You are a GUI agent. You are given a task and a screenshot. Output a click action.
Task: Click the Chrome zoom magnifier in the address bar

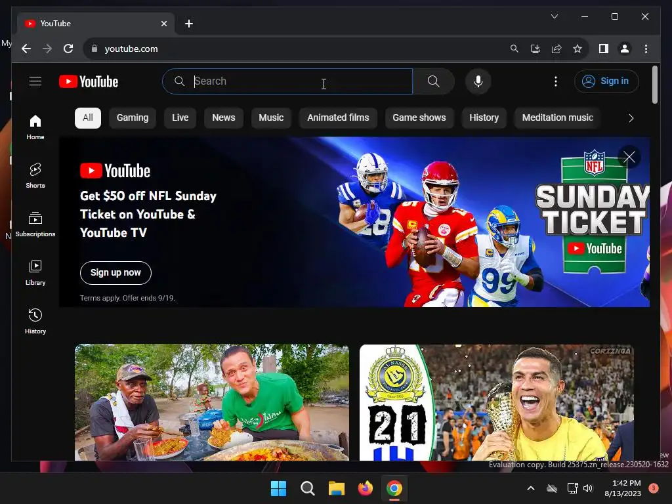coord(514,49)
